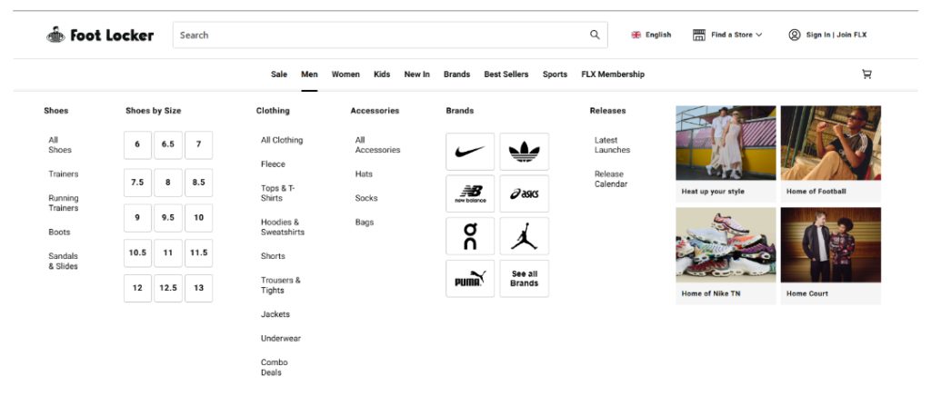
Task: Click inside the Search input field
Action: tap(377, 35)
